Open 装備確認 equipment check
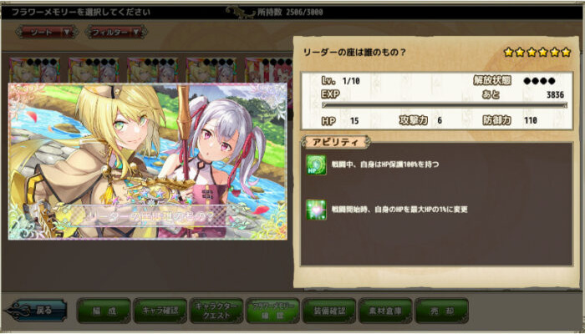 click(x=329, y=311)
